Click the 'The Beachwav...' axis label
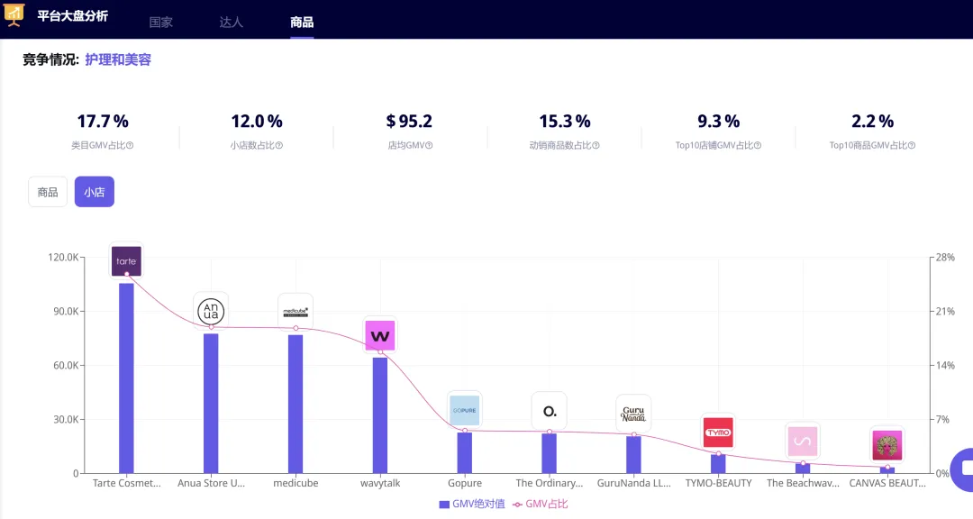973x519 pixels. pos(803,483)
